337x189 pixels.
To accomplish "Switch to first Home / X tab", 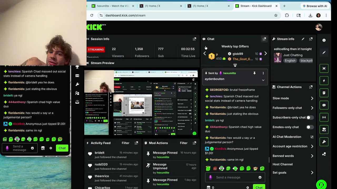I will [x=161, y=6].
